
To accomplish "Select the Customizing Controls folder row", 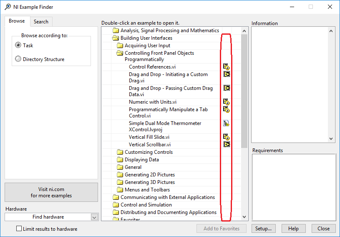I will [149, 152].
